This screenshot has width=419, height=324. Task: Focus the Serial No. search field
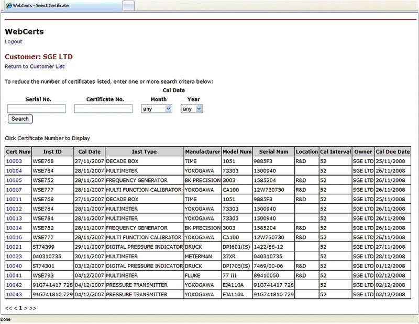click(37, 109)
